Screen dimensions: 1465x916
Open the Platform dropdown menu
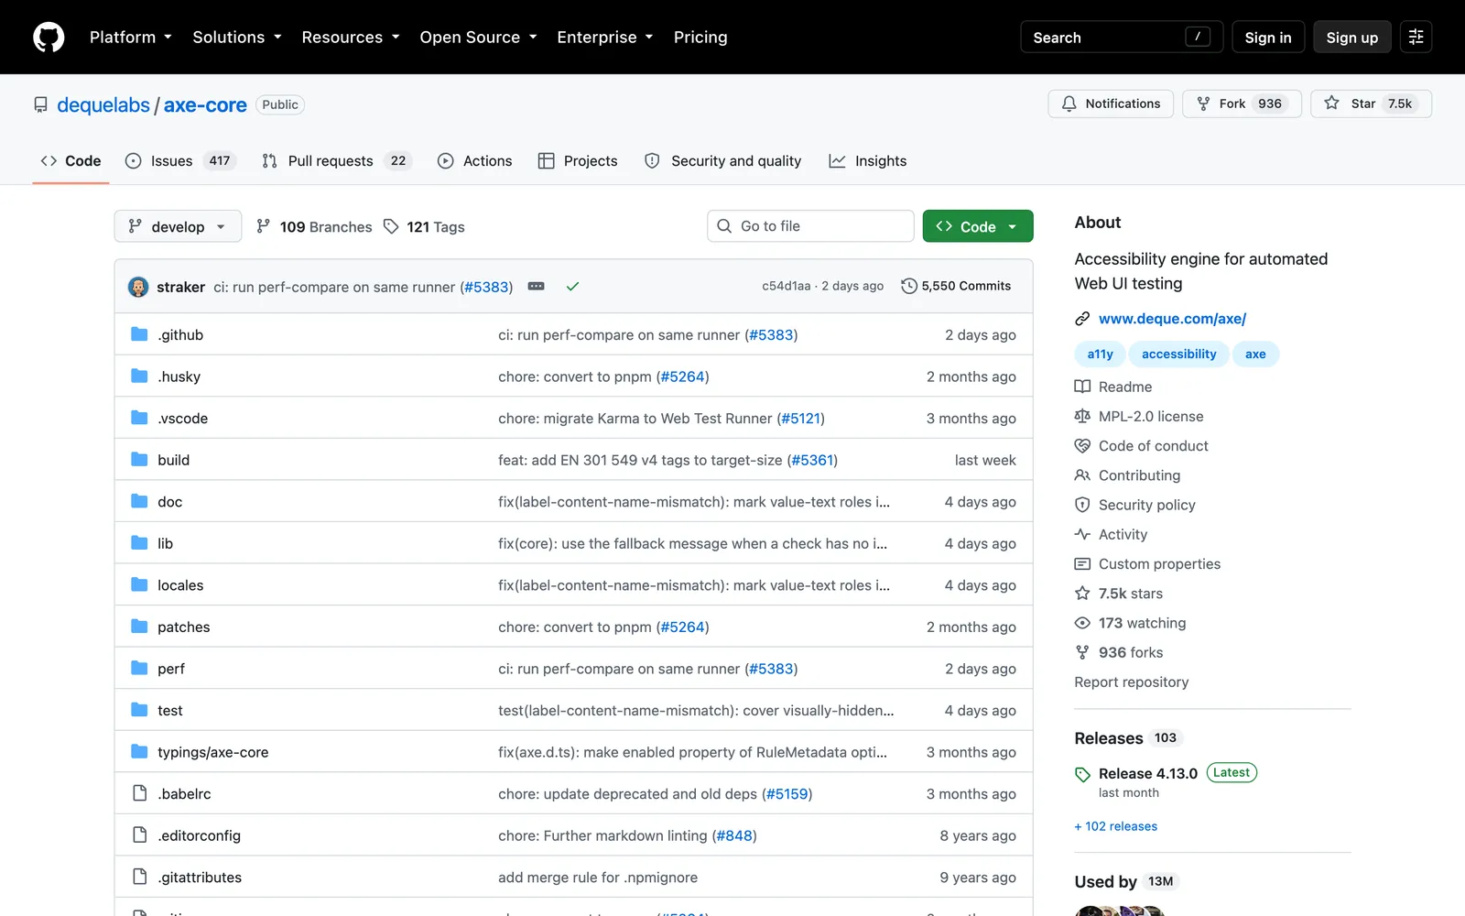(x=130, y=38)
